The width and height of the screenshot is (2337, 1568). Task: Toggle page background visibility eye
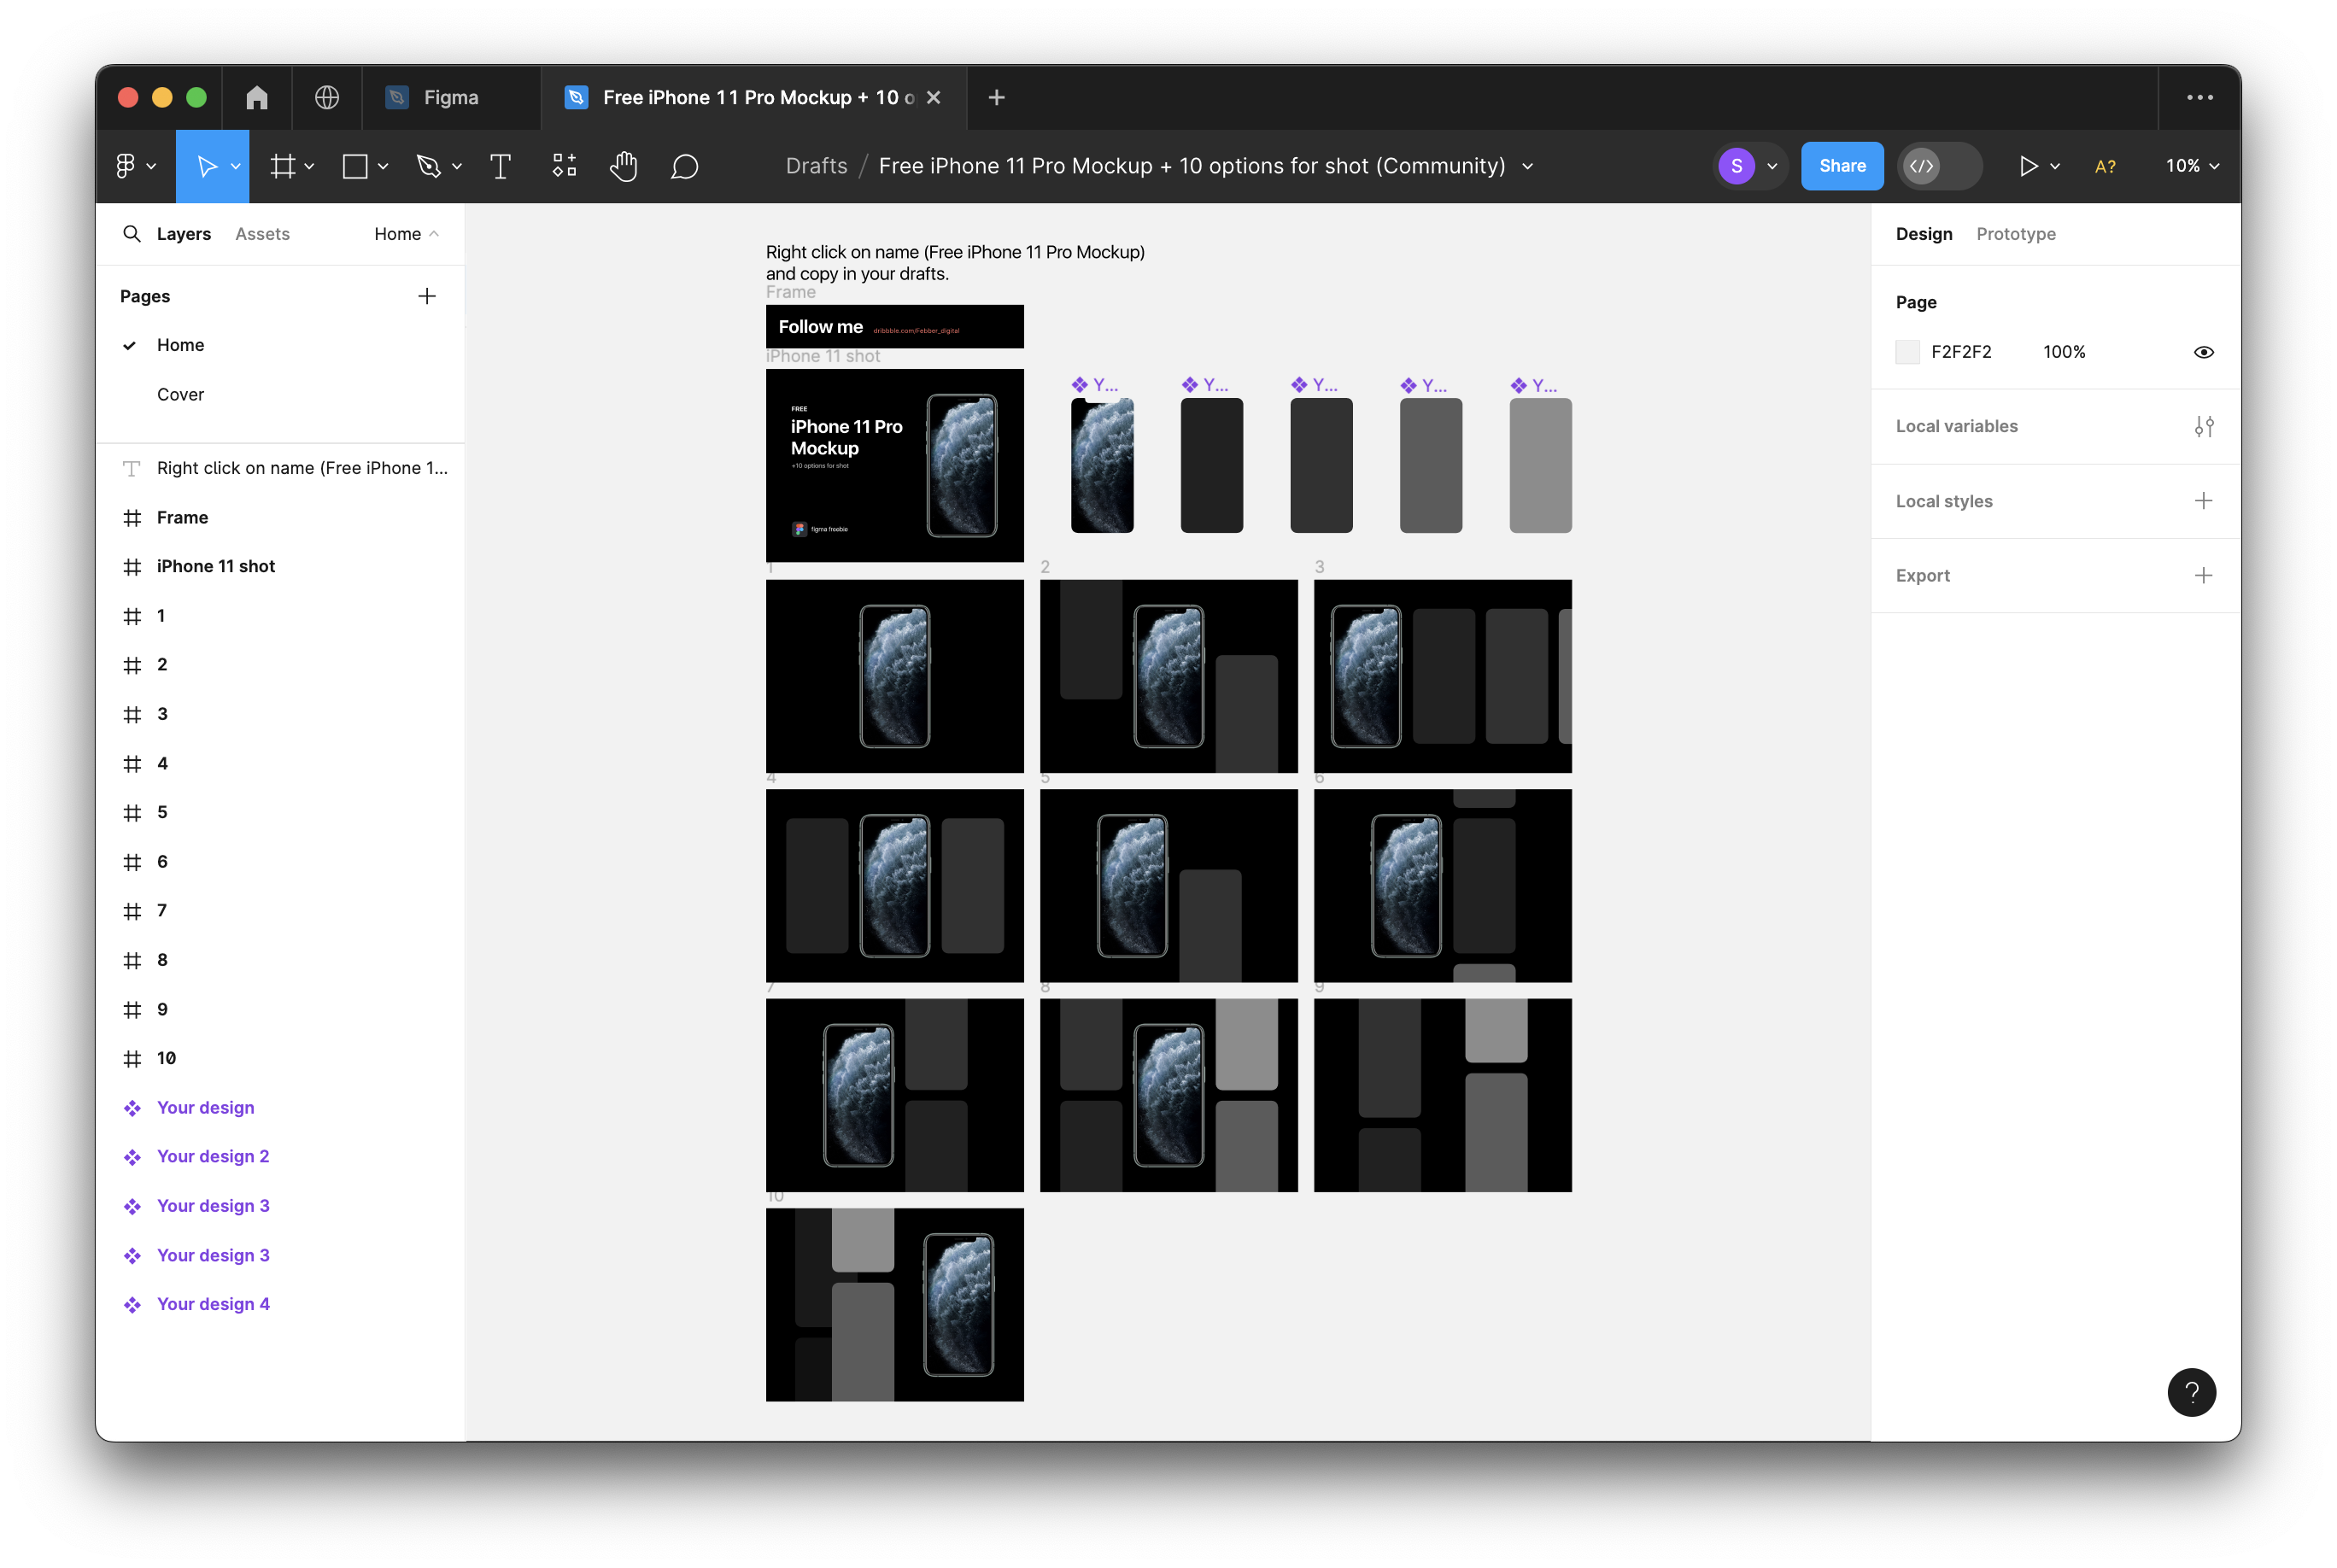pos(2203,352)
